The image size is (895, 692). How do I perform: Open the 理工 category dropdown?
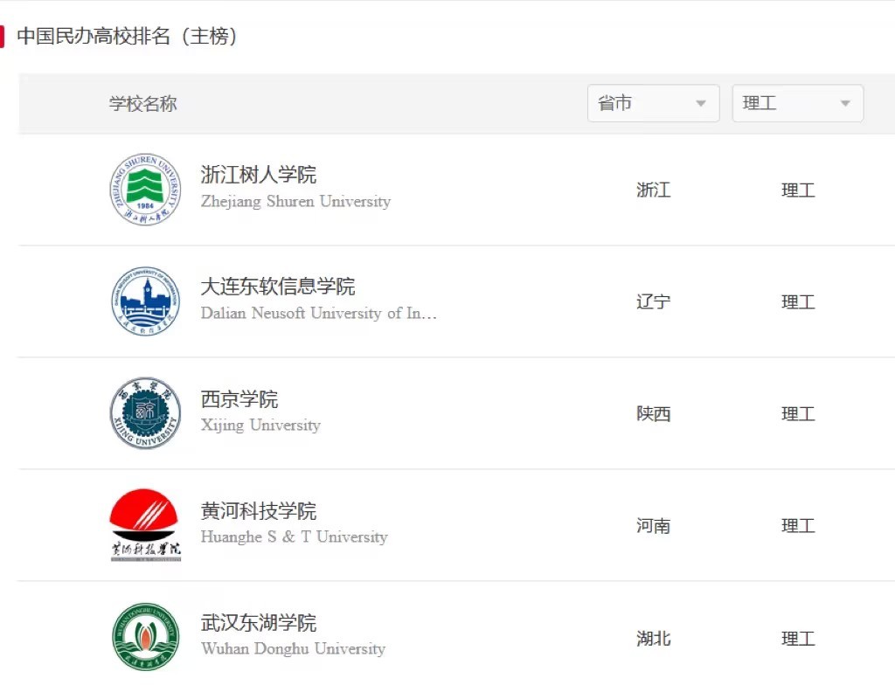coord(797,103)
